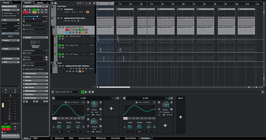Switch to the Visibility tab
This screenshot has width=266, height=140.
pyautogui.click(x=40, y=3)
